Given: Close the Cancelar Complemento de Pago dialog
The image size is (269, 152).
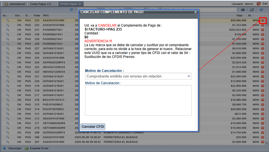Looking at the screenshot, I should tap(195, 12).
